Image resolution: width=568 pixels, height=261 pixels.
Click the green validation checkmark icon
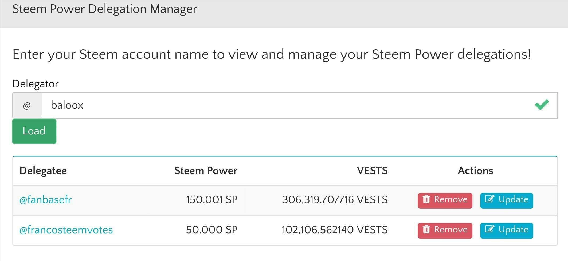pyautogui.click(x=542, y=105)
